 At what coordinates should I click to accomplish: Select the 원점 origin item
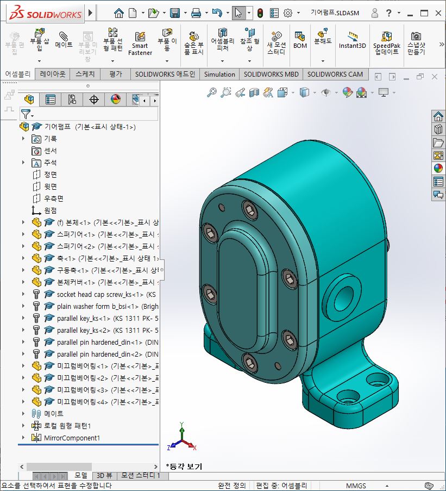[x=50, y=210]
